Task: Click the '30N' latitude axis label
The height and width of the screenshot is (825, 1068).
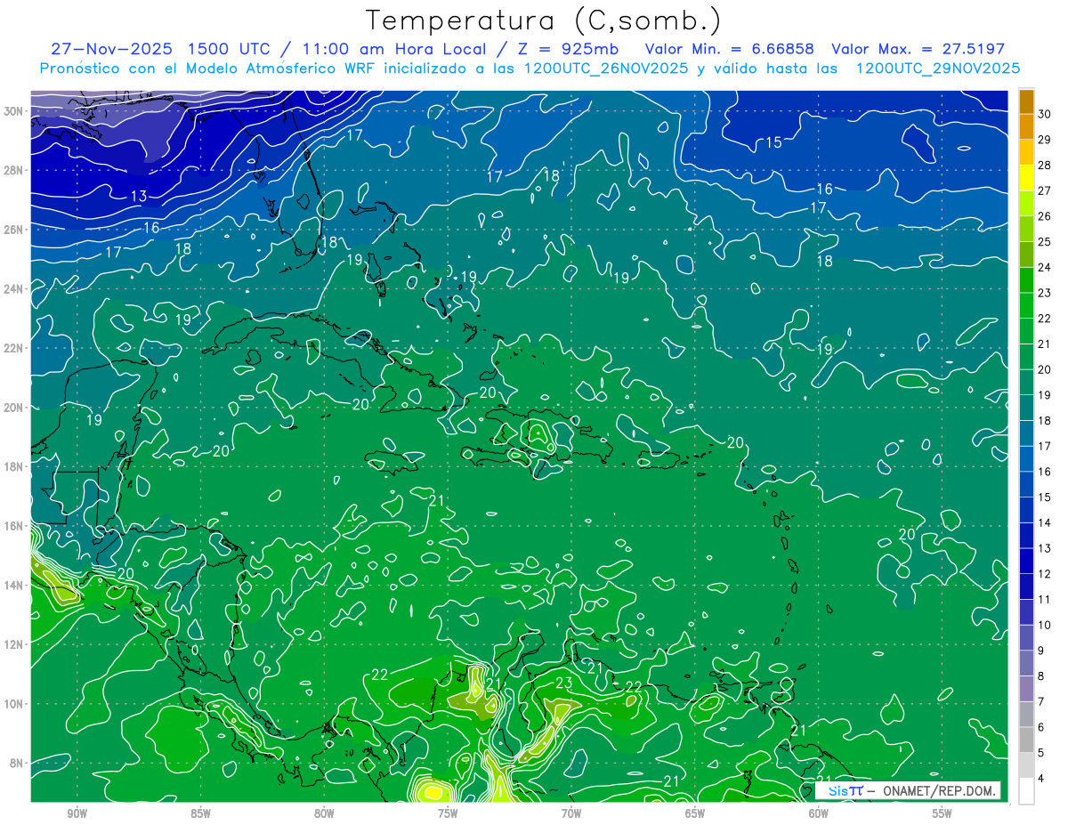Action: (x=14, y=111)
